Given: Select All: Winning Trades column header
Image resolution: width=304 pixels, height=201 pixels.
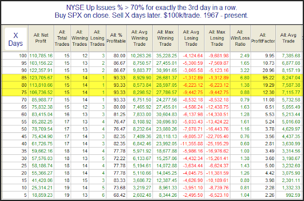Looking at the screenshot, I should pyautogui.click(x=79, y=38).
